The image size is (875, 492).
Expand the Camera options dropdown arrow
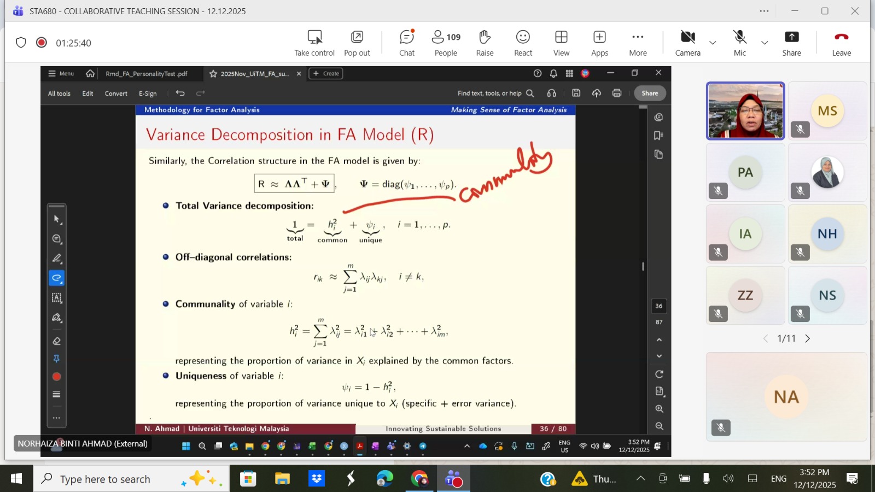coord(713,43)
